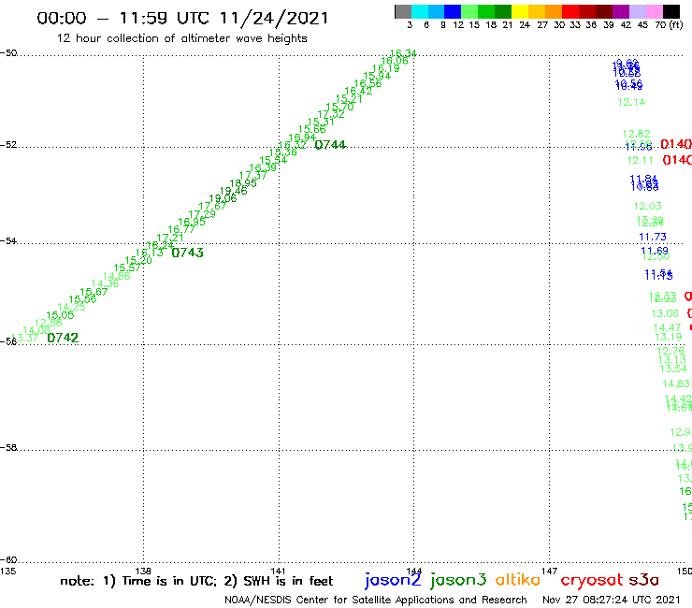
Task: Click the dark blue legend swatch
Action: [x=453, y=11]
